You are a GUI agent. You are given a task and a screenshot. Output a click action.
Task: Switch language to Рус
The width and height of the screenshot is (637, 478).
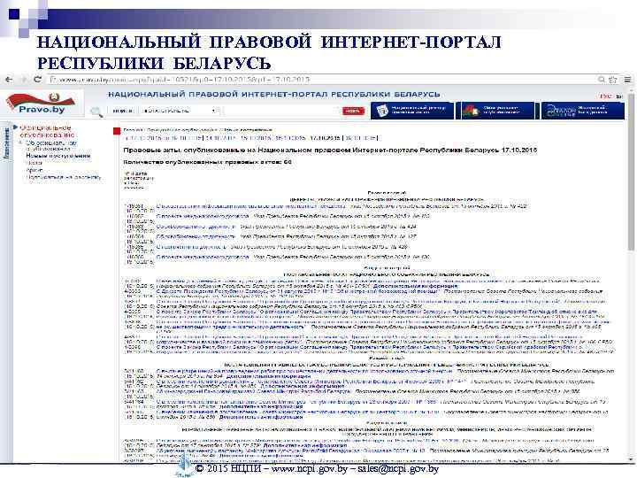605,96
